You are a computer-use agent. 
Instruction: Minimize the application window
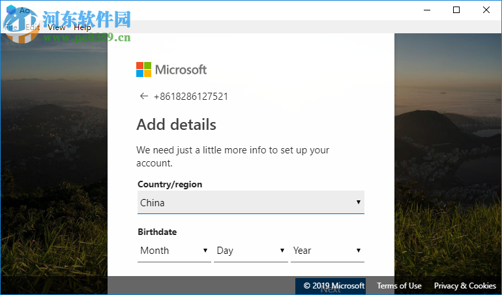coord(427,10)
